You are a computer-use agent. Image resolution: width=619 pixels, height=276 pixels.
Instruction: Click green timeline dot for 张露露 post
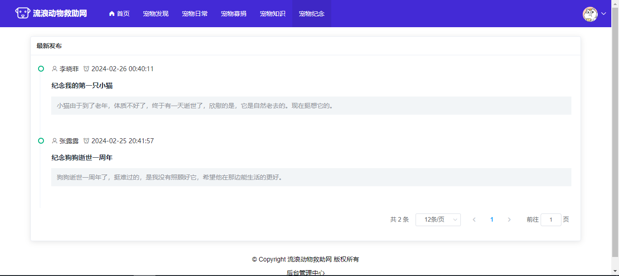(41, 141)
